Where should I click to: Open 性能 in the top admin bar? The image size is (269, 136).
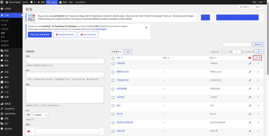(x=63, y=2)
